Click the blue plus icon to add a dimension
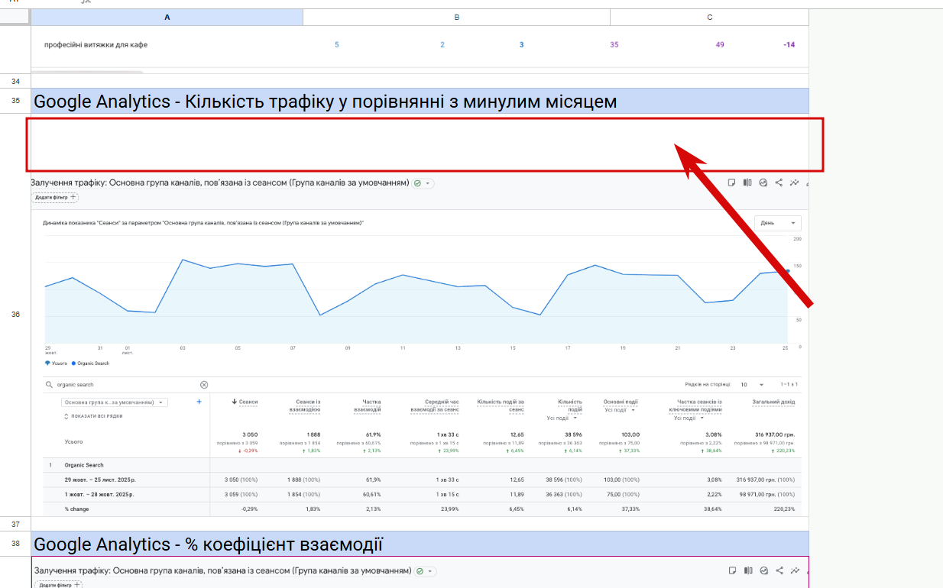The width and height of the screenshot is (943, 588). click(199, 402)
